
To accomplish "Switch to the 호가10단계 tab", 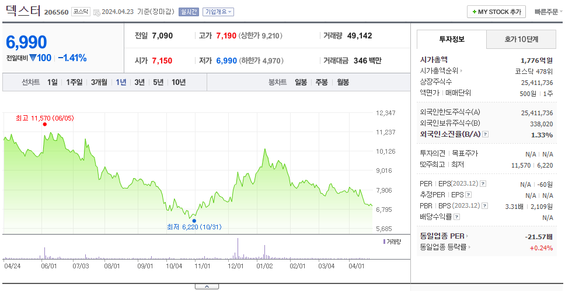I will (521, 39).
